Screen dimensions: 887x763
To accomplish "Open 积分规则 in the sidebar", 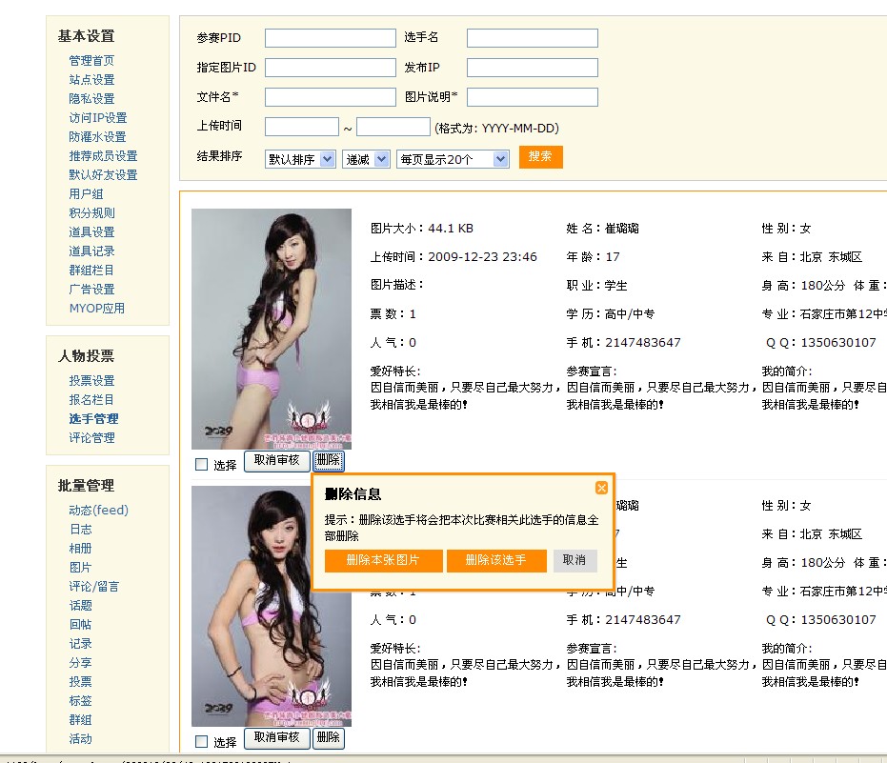I will pyautogui.click(x=91, y=212).
